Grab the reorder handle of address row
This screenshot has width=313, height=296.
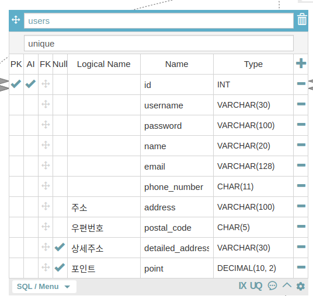(x=46, y=206)
